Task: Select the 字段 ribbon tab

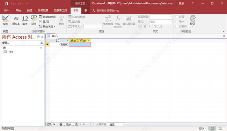Action: click(76, 10)
